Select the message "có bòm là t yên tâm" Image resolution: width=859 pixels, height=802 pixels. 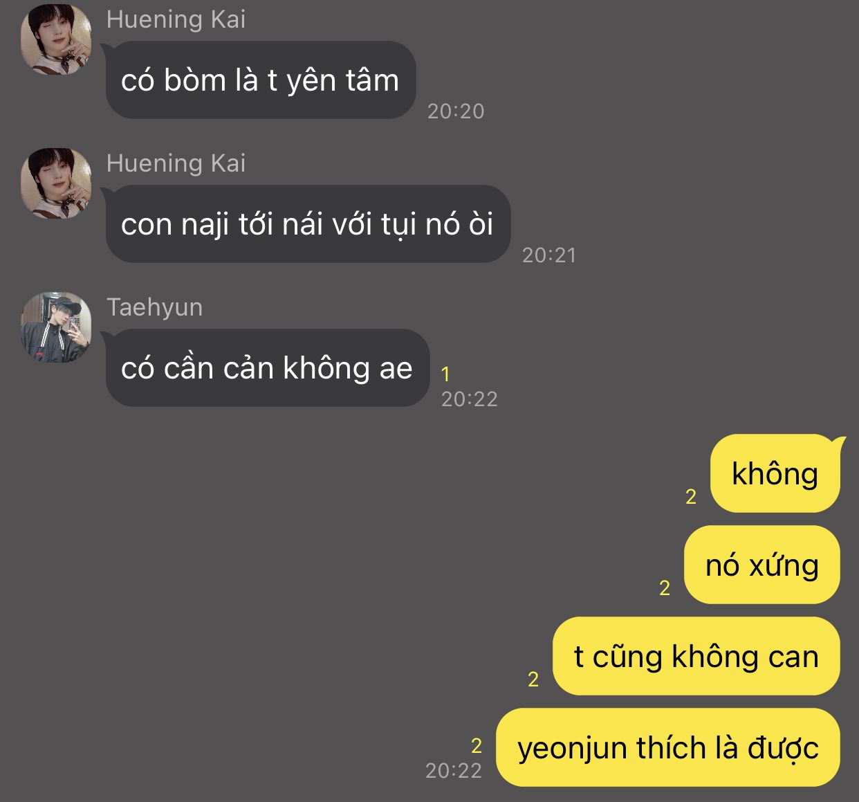pos(261,80)
